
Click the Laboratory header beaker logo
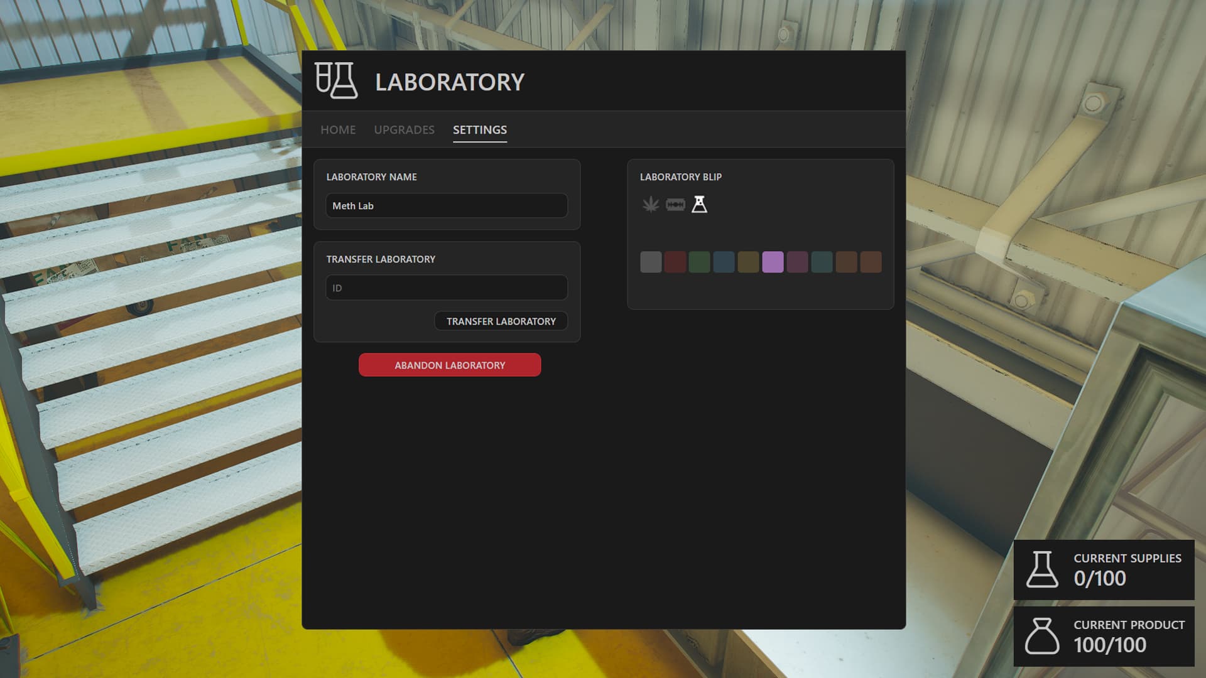point(336,80)
